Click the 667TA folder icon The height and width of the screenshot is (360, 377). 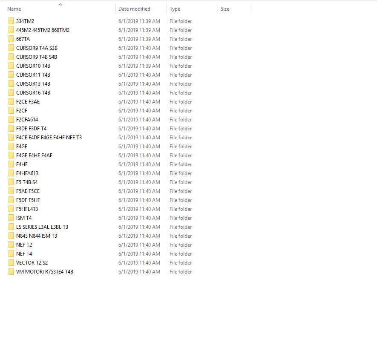click(11, 39)
